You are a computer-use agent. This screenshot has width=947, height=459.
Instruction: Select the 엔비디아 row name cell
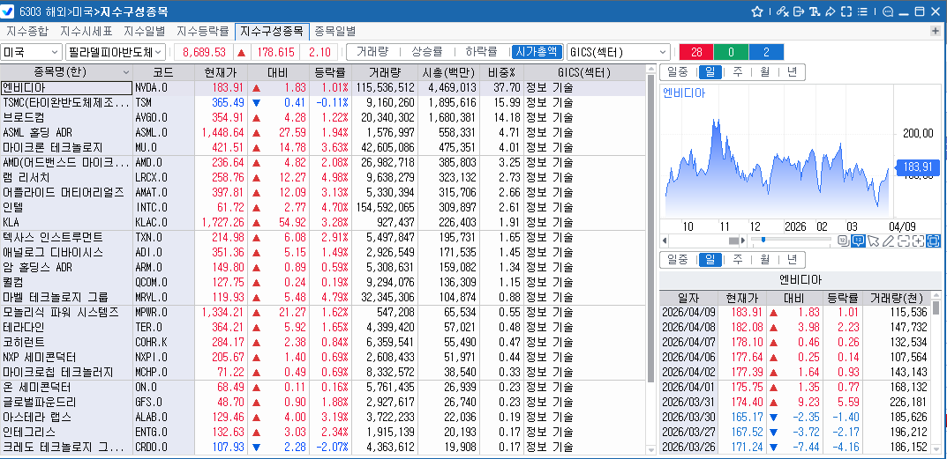pos(66,88)
